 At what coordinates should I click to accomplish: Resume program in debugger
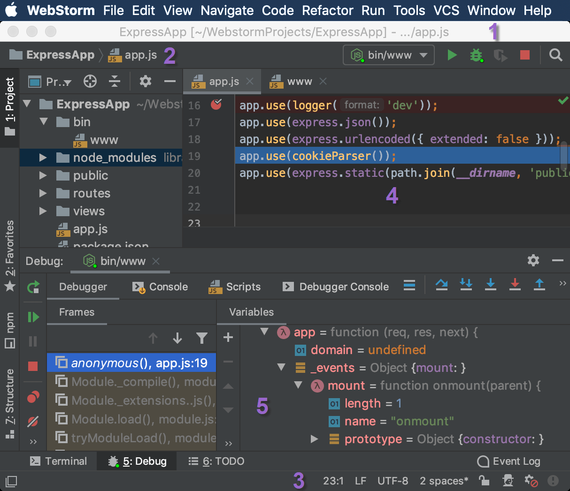33,317
